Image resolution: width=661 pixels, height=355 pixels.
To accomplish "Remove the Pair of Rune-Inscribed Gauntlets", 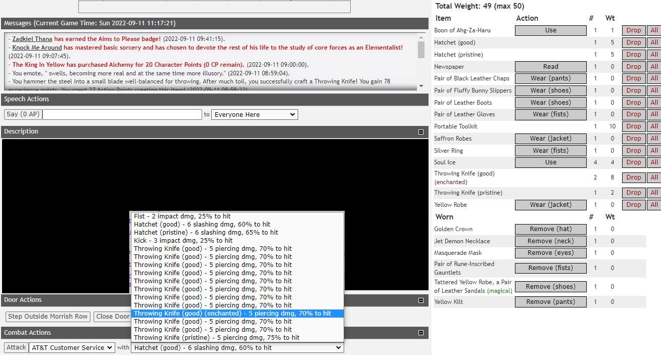I will pos(551,268).
